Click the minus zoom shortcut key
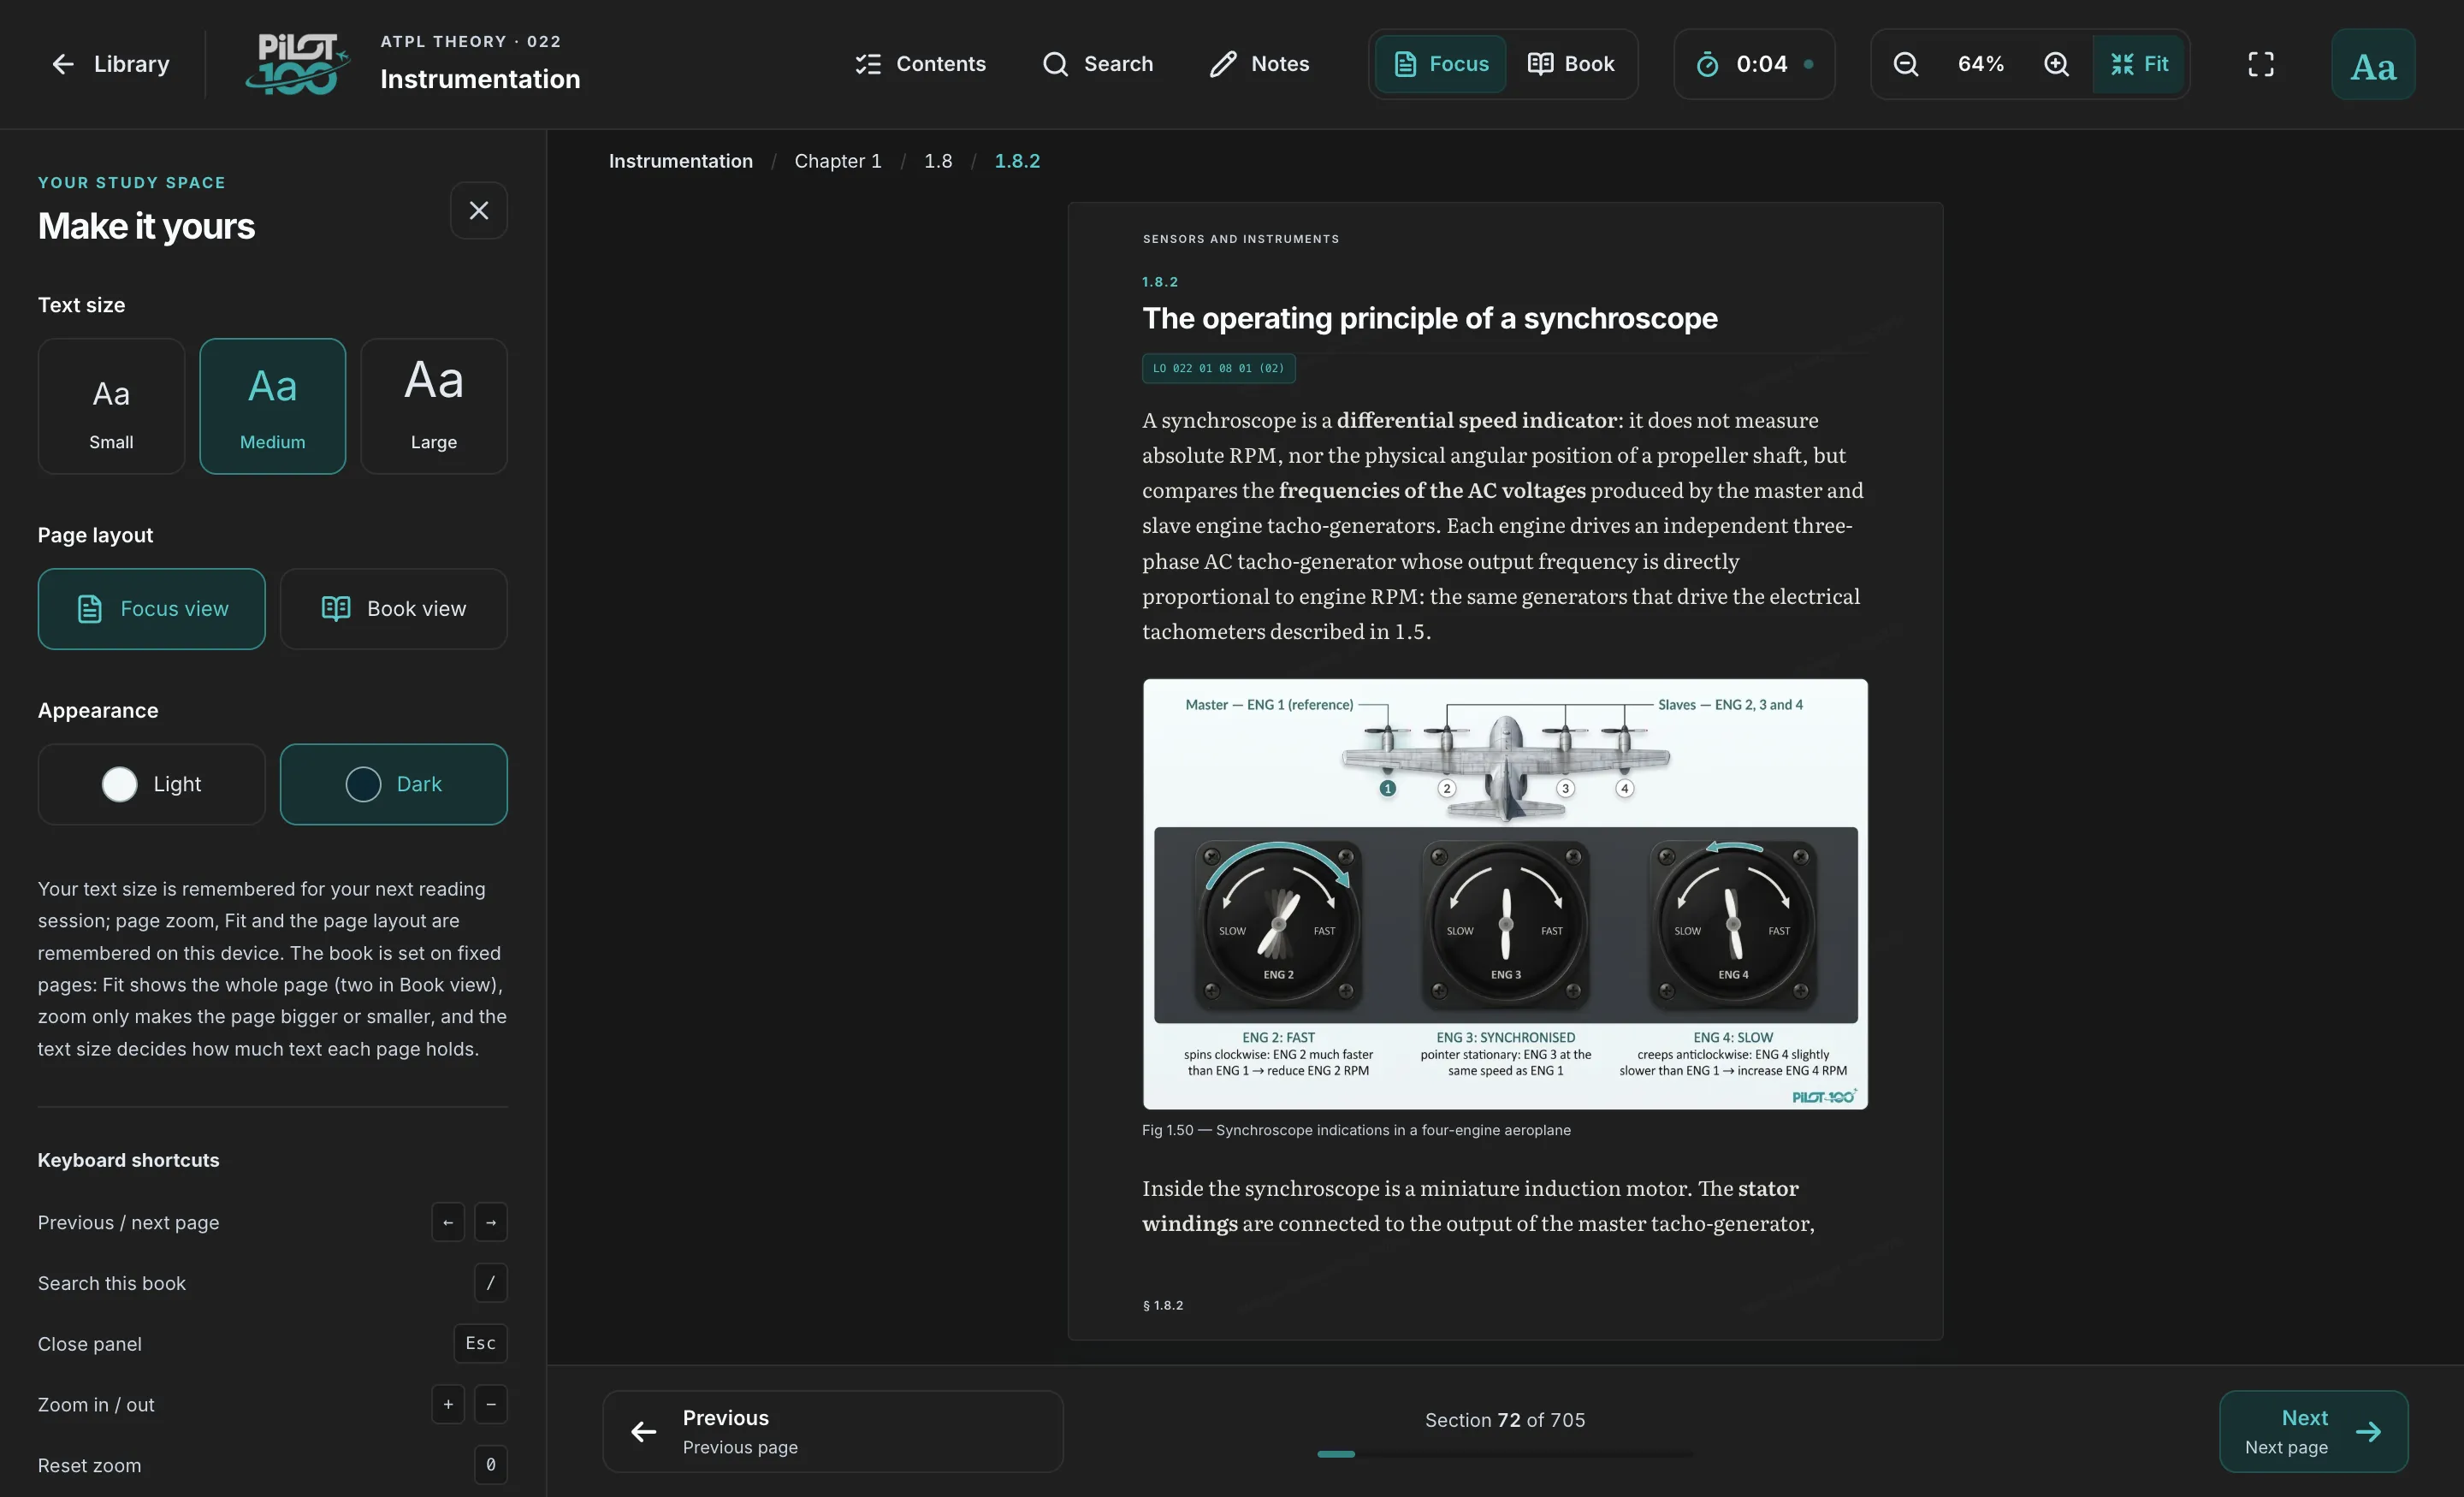Image resolution: width=2464 pixels, height=1497 pixels. point(491,1404)
